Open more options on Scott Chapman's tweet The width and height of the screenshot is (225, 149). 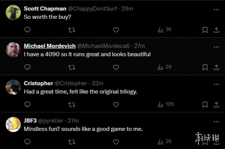[x=216, y=10]
